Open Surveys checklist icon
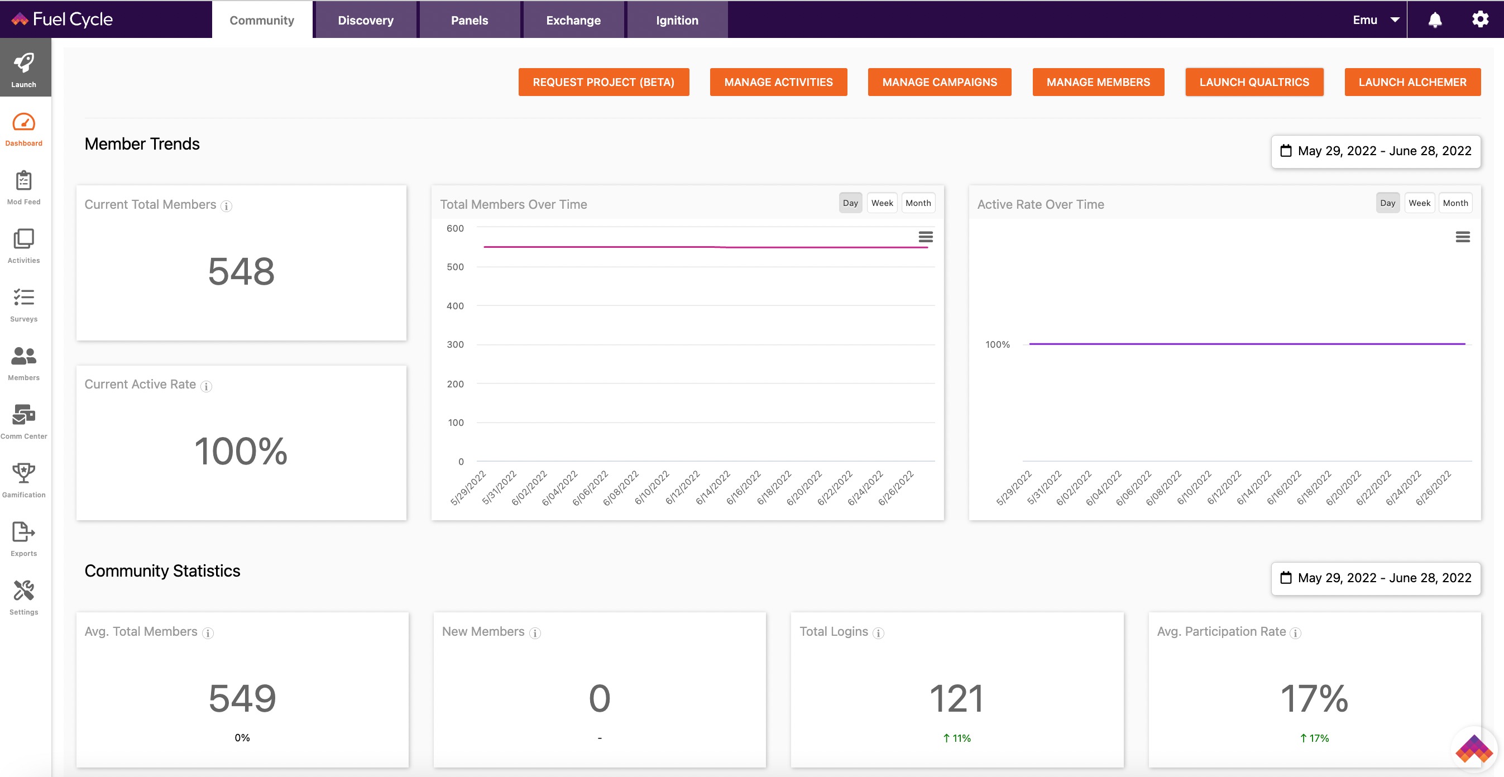This screenshot has width=1504, height=777. 24,297
